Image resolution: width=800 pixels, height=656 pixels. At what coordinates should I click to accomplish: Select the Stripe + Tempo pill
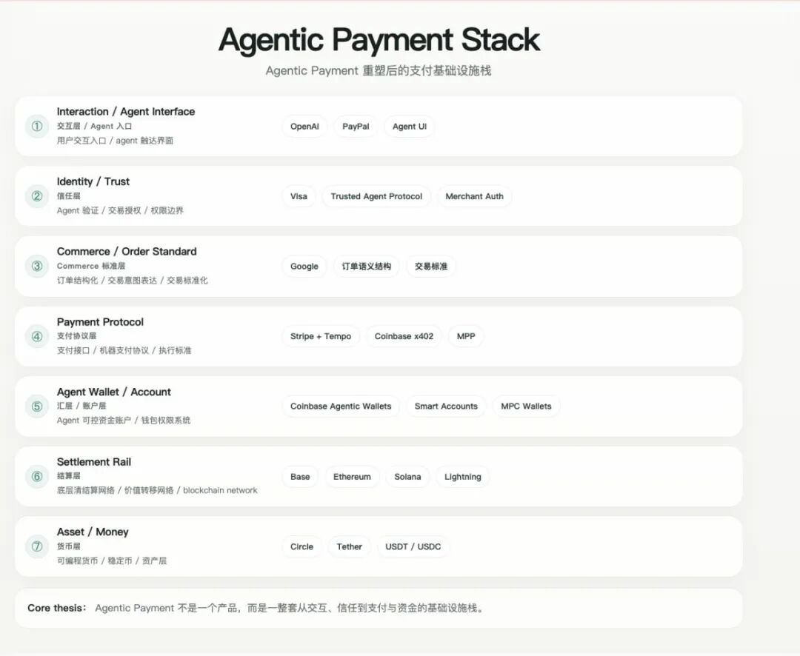321,336
